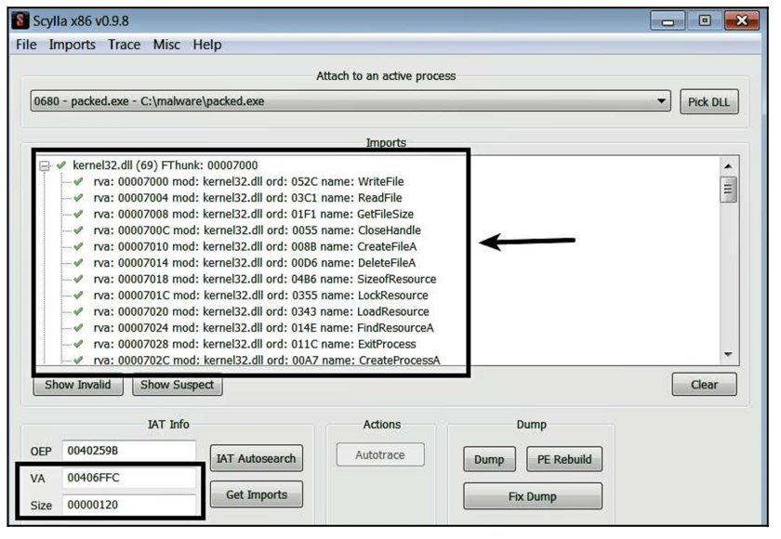Select the GetFileSize import row
Screen dimensions: 781x539
tap(253, 214)
